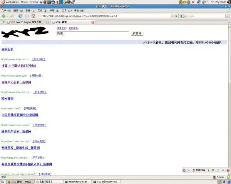Viewport: 231px width, 184px height.
Task: Open the 新浪首页 result link
Action: click(8, 49)
